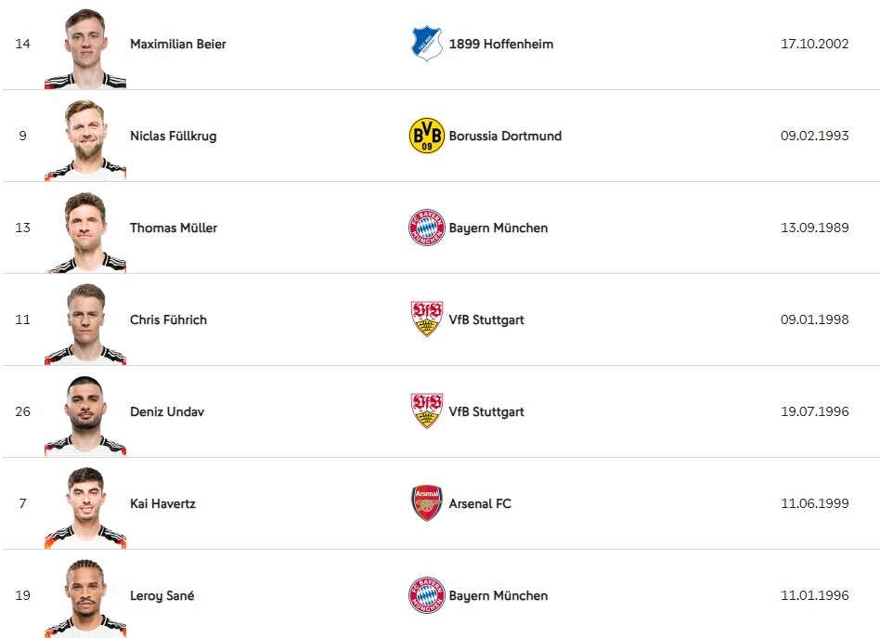Click Leroy Sané's Bayern München crest
This screenshot has height=638, width=880.
point(426,595)
